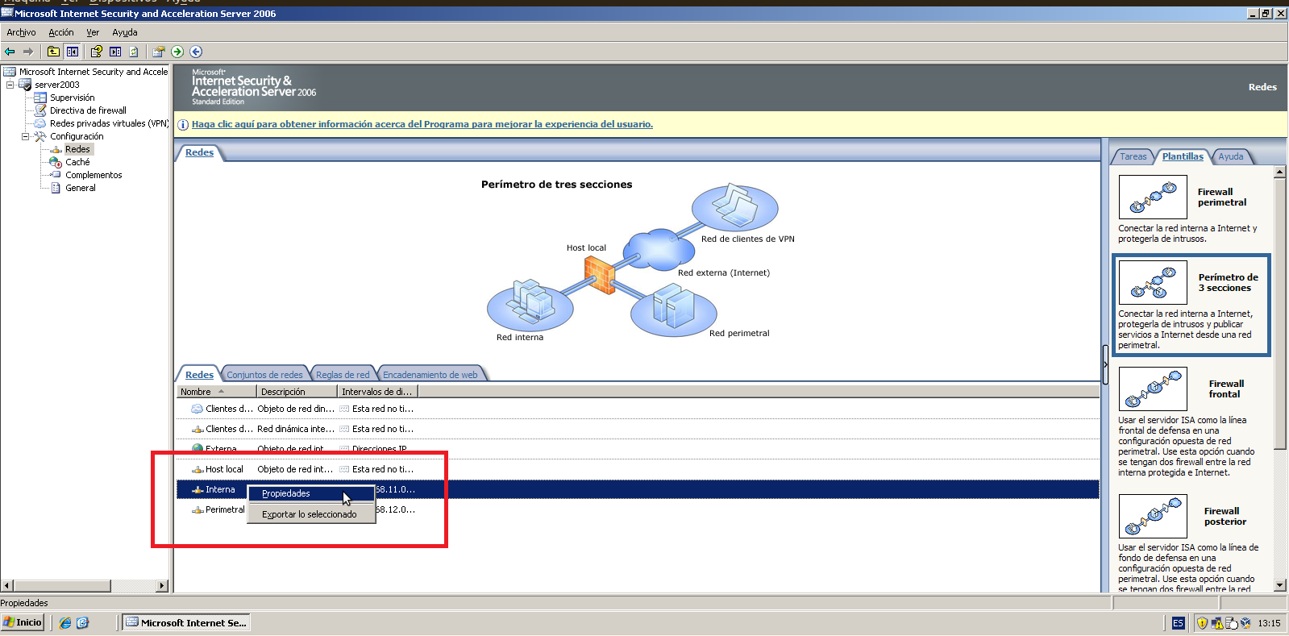Click the server2003 server icon
The width and height of the screenshot is (1289, 636).
25,85
